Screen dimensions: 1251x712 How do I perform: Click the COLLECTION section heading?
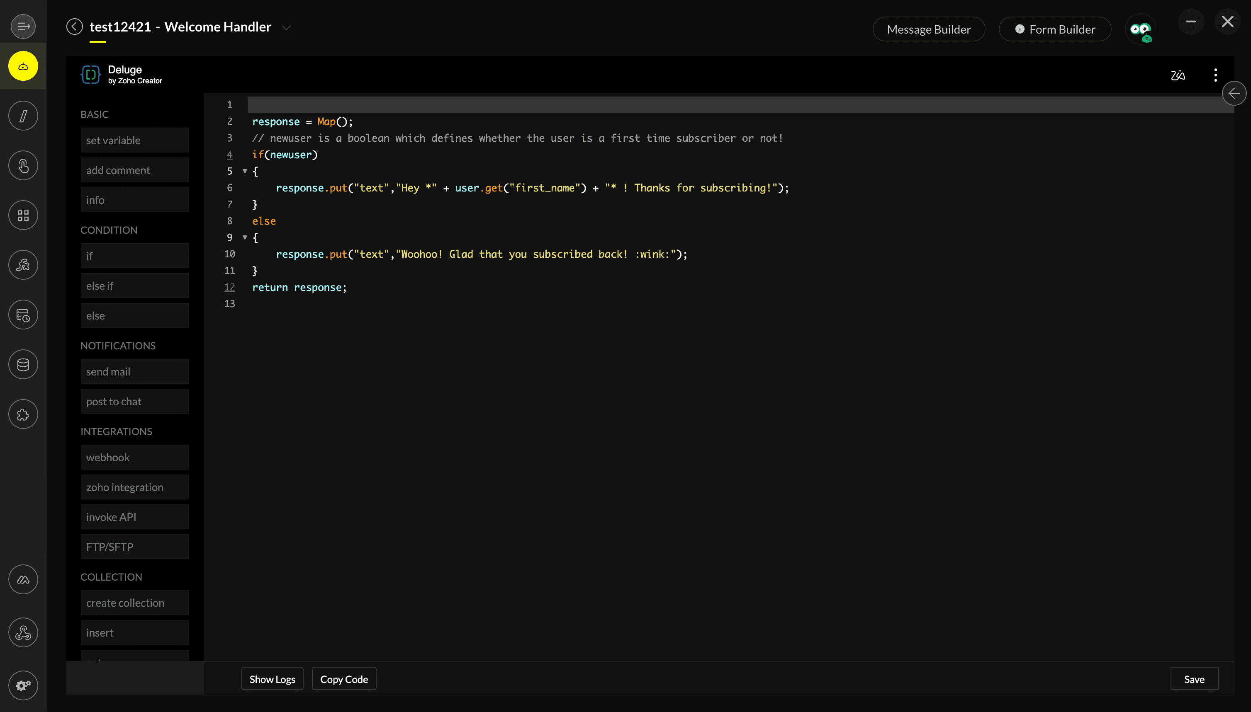[x=111, y=577]
